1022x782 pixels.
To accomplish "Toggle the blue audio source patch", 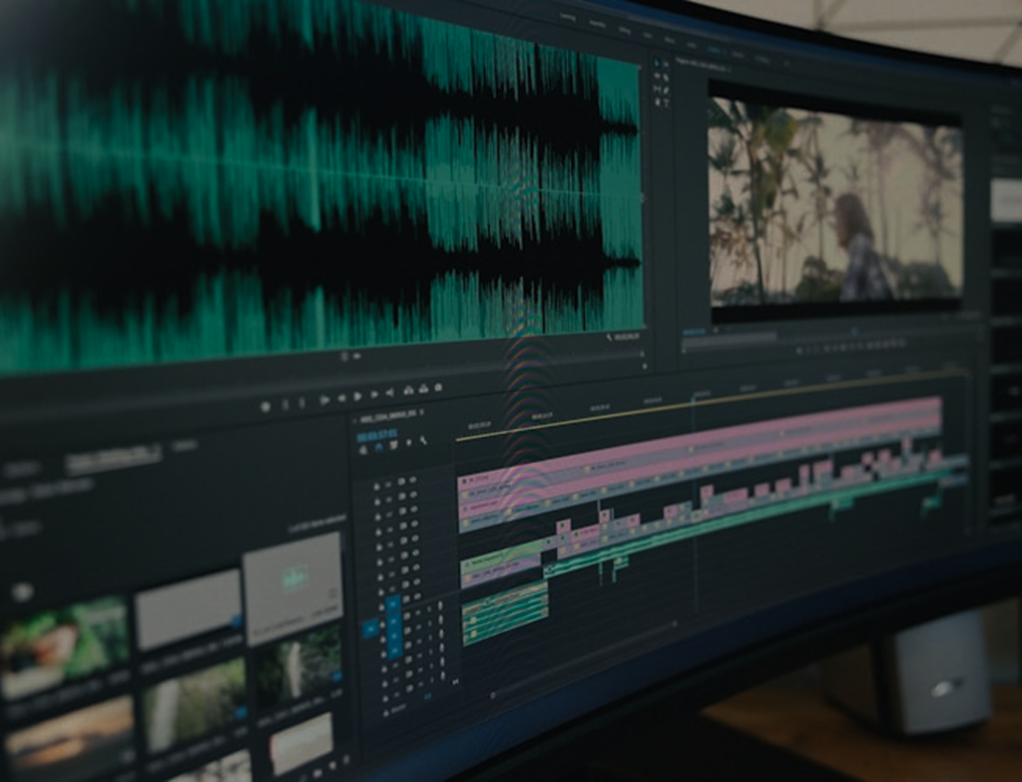I will pyautogui.click(x=370, y=628).
